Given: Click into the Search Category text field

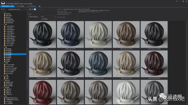Looking at the screenshot, I should [48, 17].
